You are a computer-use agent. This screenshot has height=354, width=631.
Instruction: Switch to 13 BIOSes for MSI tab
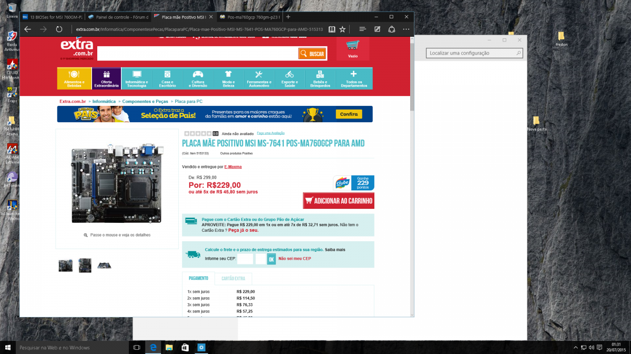click(x=52, y=17)
